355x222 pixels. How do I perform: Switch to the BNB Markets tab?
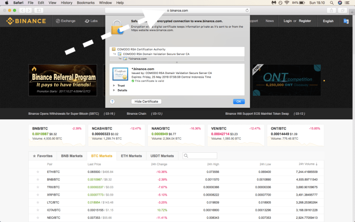click(x=72, y=156)
